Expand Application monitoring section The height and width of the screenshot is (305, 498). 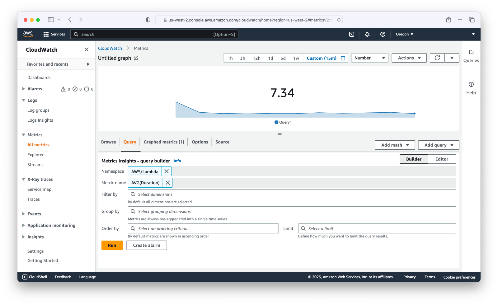tap(23, 225)
